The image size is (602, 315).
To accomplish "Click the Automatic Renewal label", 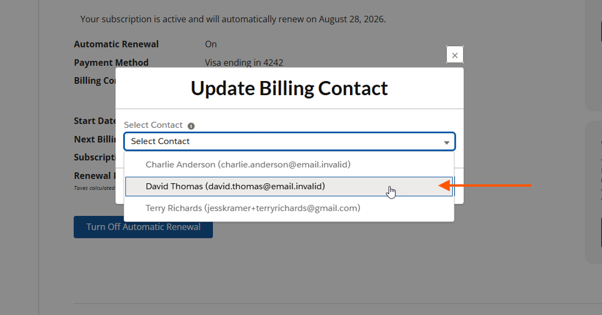I will (116, 44).
